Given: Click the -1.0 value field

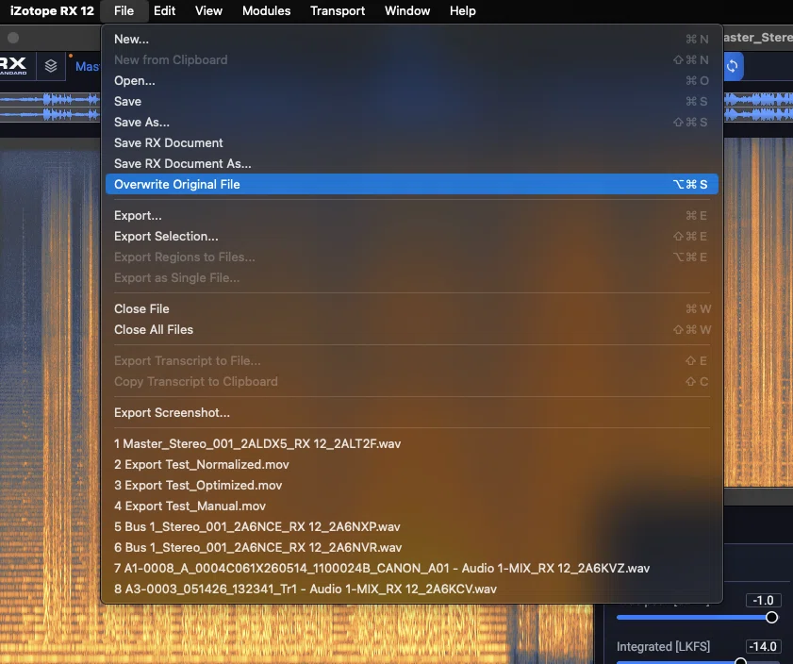Looking at the screenshot, I should (x=763, y=600).
